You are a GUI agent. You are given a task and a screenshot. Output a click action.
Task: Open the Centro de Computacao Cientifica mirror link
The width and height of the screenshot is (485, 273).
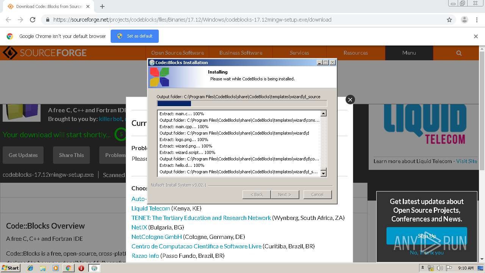(x=196, y=246)
